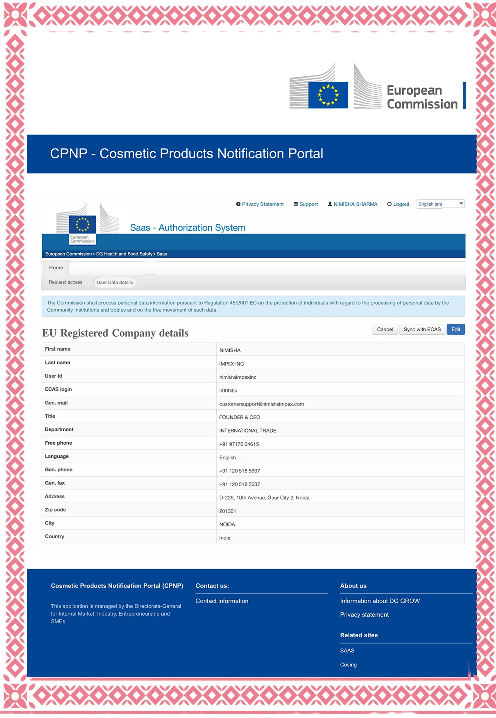Click the blue Edit button
This screenshot has height=718, width=496.
coord(456,329)
